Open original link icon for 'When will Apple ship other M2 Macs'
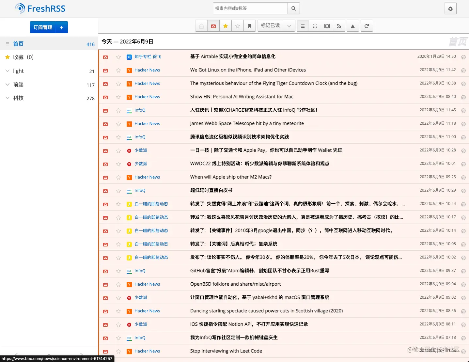This screenshot has width=469, height=362. pyautogui.click(x=463, y=178)
